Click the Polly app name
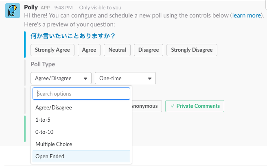 pyautogui.click(x=31, y=7)
